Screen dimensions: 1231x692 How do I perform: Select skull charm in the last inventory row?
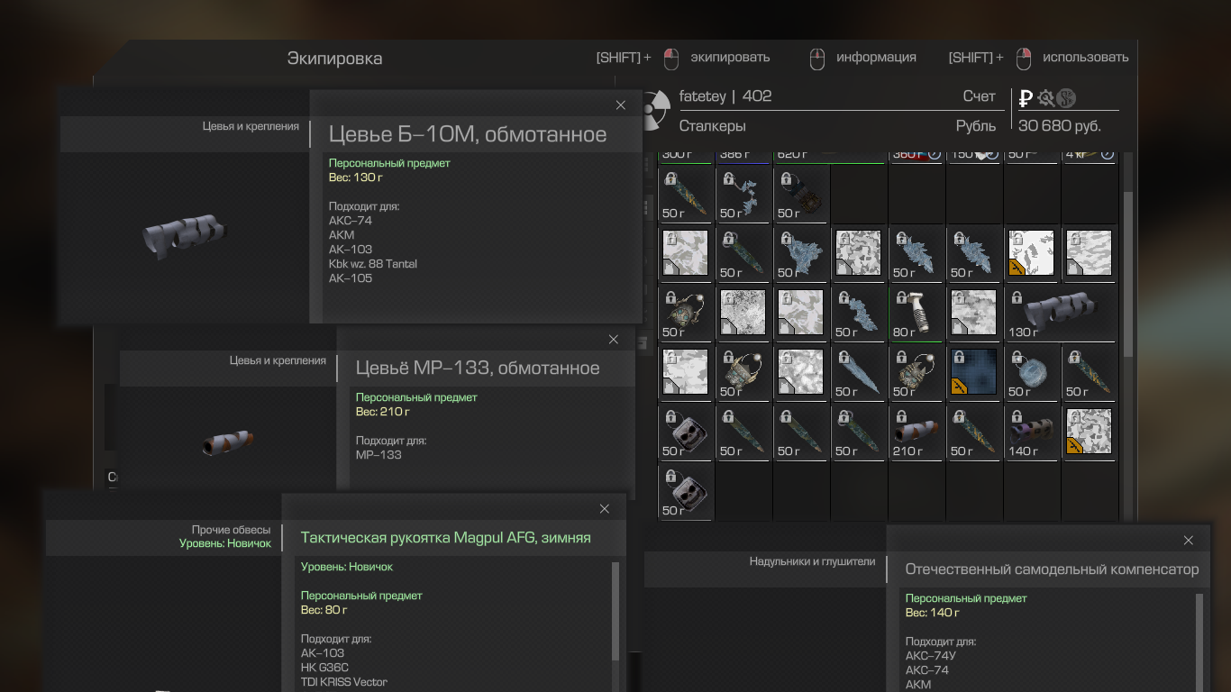coord(687,490)
